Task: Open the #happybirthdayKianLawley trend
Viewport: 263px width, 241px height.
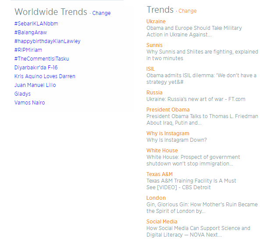Action: [47, 41]
